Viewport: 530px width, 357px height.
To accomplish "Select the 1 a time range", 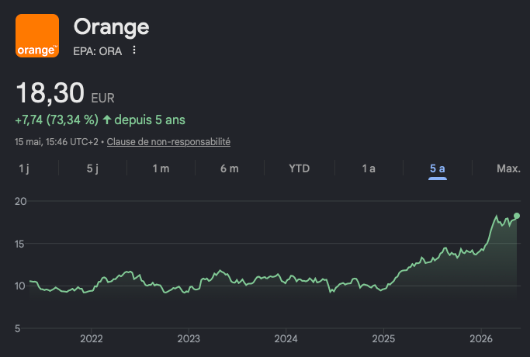I will 369,168.
